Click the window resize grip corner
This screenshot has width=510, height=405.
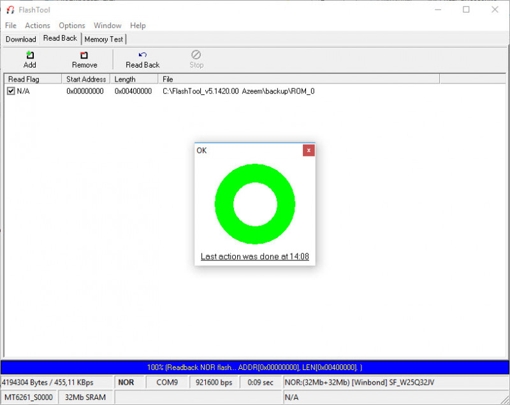506,400
